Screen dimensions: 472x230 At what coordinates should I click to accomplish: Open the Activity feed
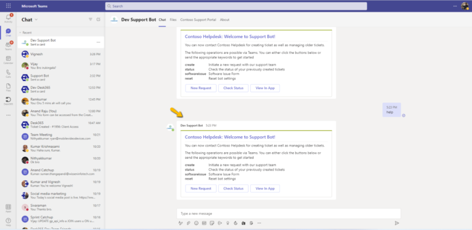tap(8, 18)
